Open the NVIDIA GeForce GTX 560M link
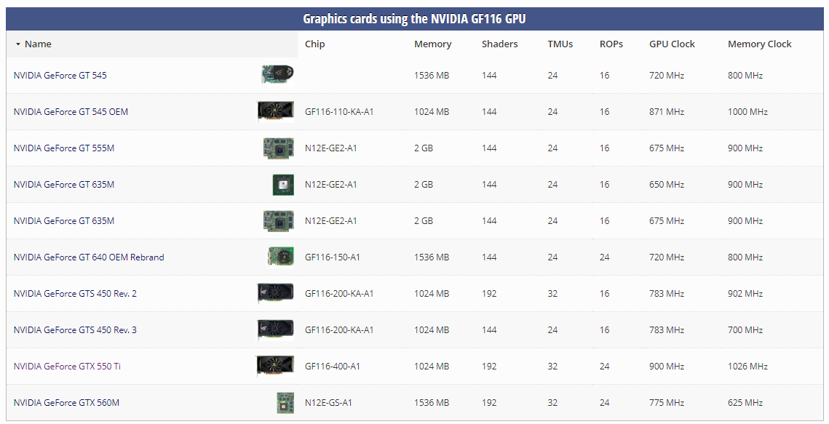This screenshot has width=829, height=424. tap(66, 404)
